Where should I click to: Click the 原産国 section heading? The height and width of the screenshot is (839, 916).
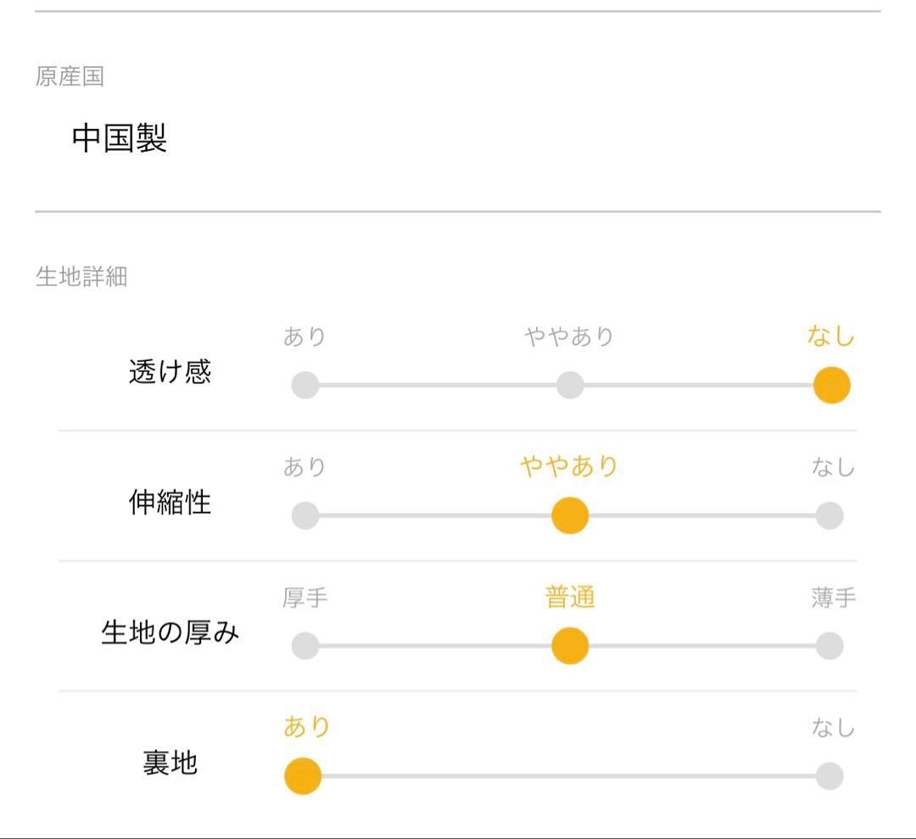(x=70, y=77)
